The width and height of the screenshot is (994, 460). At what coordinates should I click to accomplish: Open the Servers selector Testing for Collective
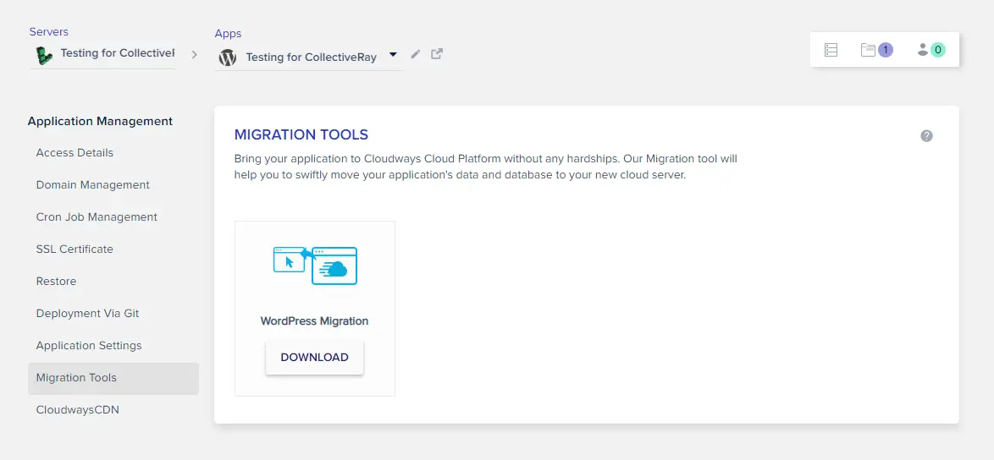coord(102,55)
